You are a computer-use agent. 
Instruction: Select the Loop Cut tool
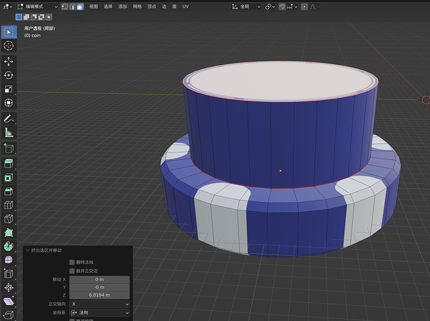8,205
